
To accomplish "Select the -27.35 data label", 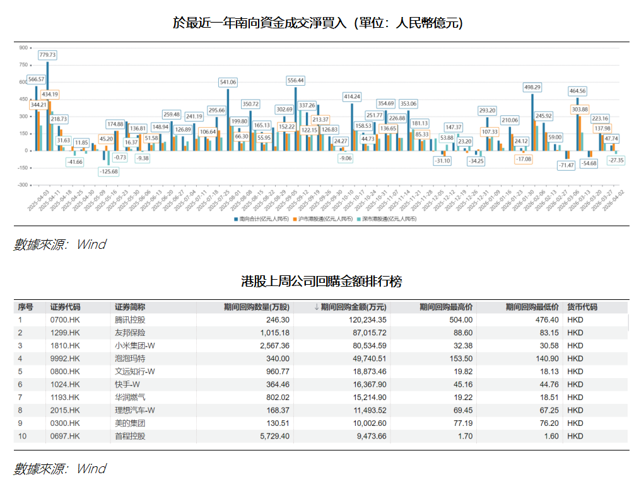I will [x=616, y=161].
